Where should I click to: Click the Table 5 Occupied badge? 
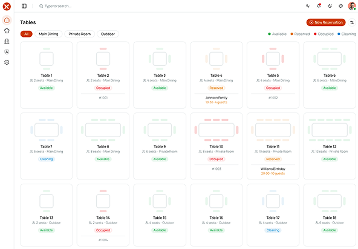273,88
